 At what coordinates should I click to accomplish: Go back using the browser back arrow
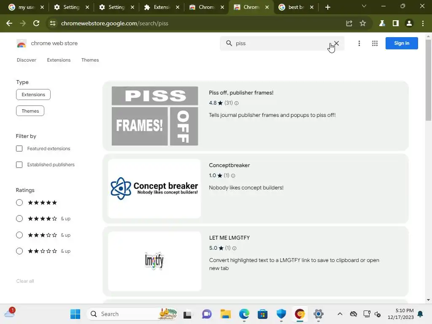pyautogui.click(x=9, y=24)
